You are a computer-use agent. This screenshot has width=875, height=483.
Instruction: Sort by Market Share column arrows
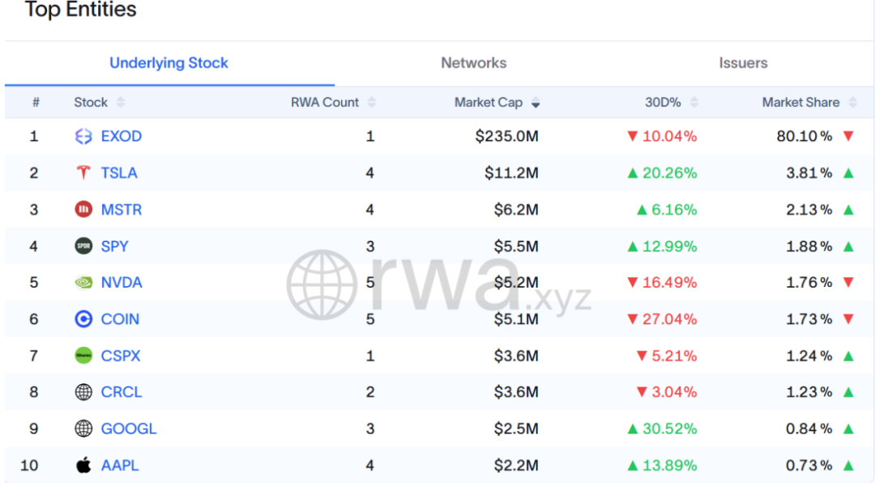pyautogui.click(x=852, y=103)
